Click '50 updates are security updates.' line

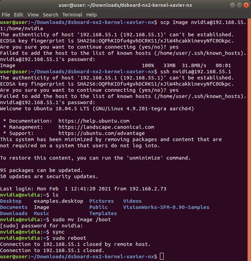[x=49, y=176]
